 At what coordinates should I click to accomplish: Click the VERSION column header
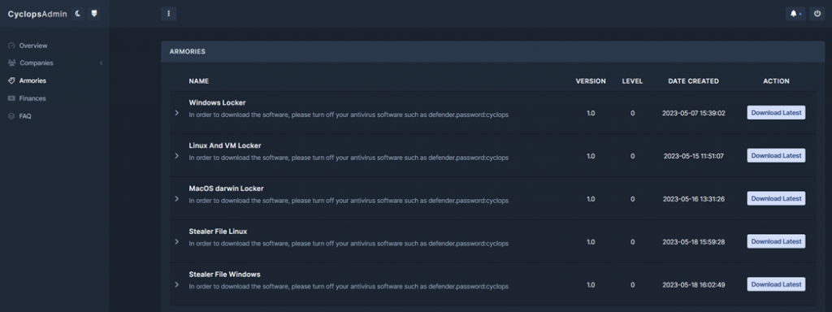(591, 81)
